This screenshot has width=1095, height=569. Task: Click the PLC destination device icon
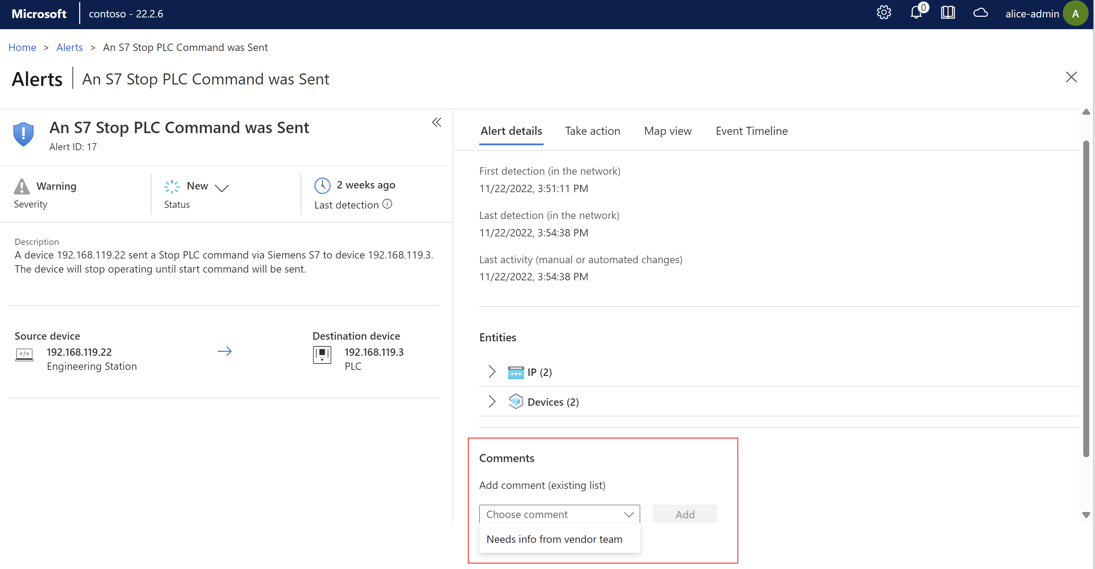tap(321, 356)
